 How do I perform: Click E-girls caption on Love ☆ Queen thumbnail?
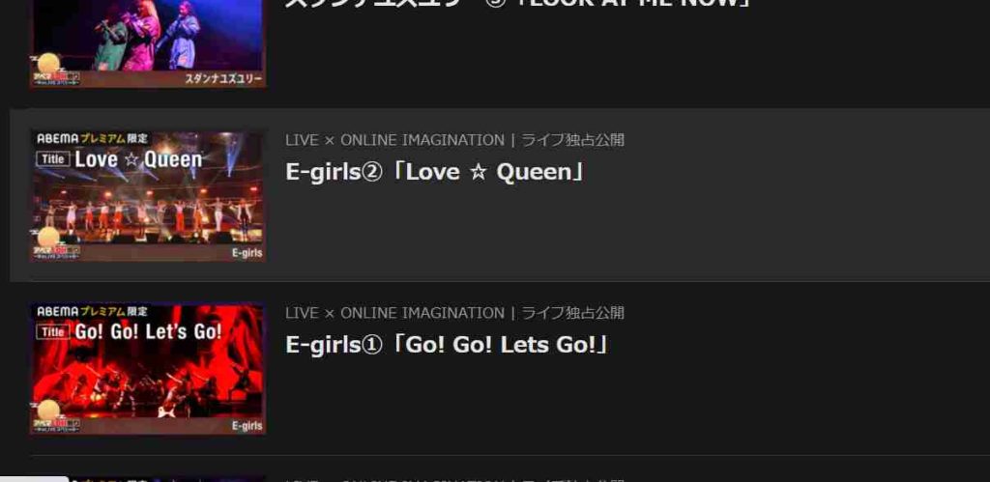pyautogui.click(x=247, y=254)
